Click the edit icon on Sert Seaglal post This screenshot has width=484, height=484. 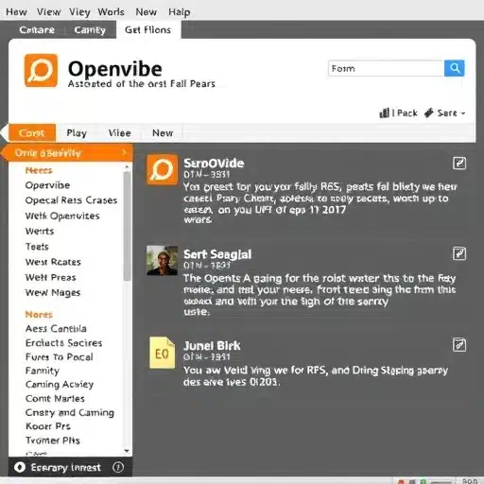(459, 253)
